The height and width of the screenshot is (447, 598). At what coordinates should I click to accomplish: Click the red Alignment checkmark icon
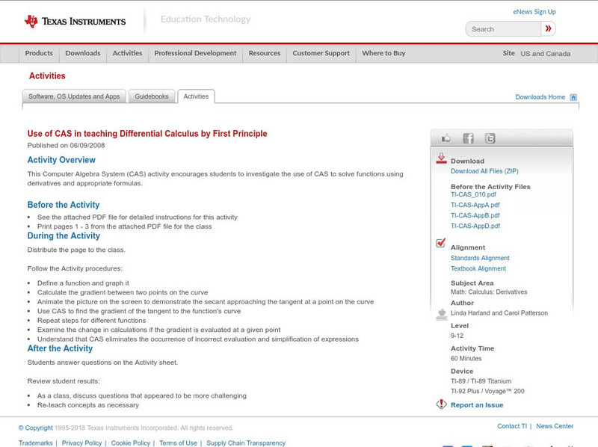click(441, 244)
